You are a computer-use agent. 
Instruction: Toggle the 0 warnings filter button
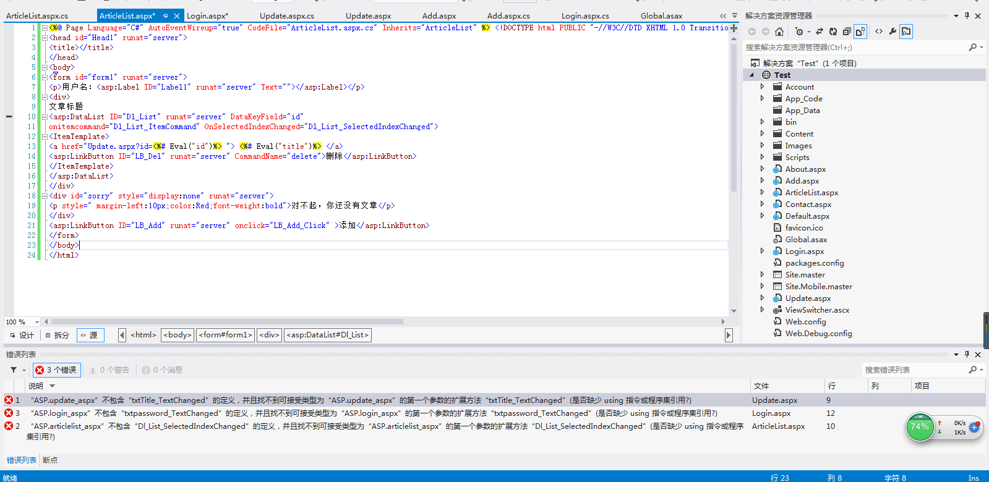pos(109,370)
